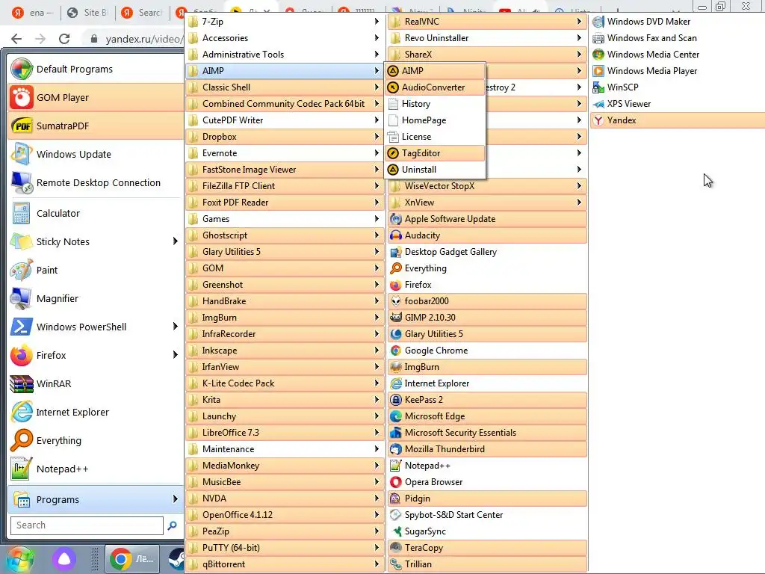Launch Paint from the start menu
The image size is (765, 574).
pos(96,270)
